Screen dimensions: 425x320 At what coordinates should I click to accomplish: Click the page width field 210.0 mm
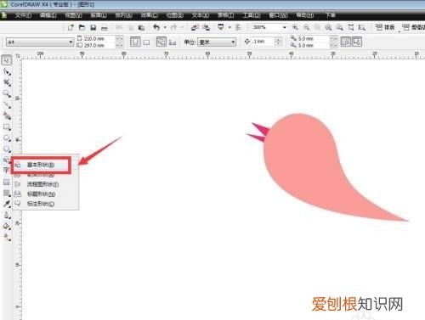pos(99,38)
